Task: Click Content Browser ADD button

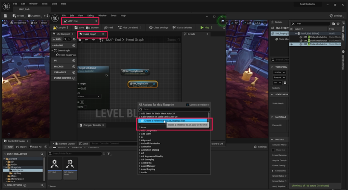Action: [x=9, y=147]
